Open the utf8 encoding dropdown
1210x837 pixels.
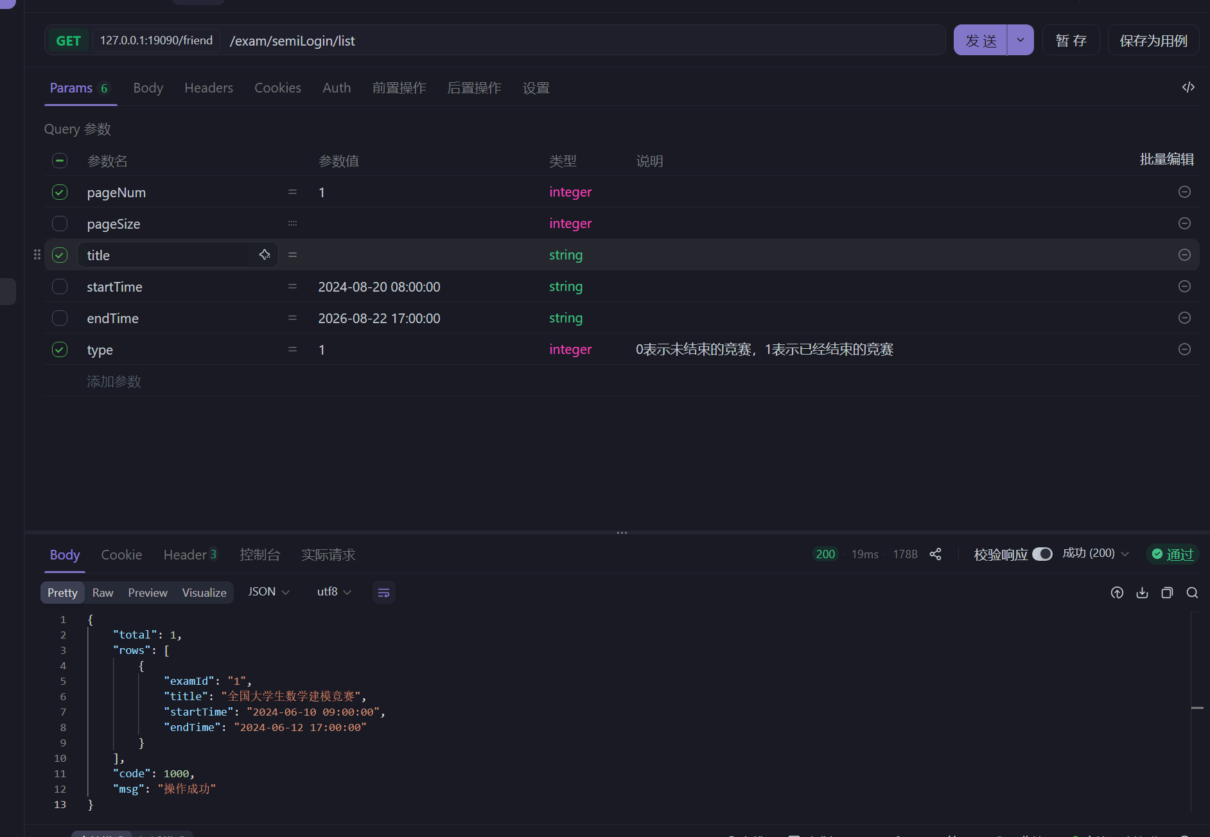[x=334, y=592]
